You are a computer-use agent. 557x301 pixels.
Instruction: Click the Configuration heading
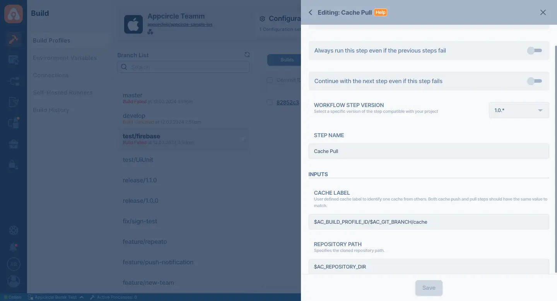[x=285, y=19]
